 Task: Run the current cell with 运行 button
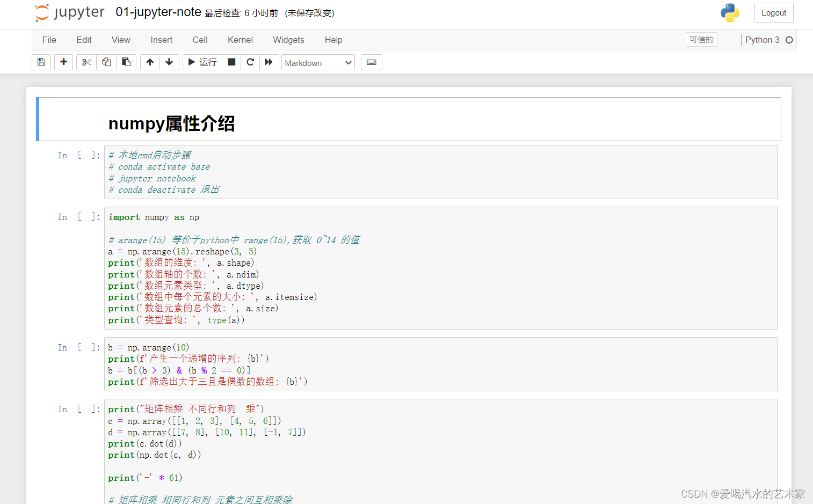(202, 62)
